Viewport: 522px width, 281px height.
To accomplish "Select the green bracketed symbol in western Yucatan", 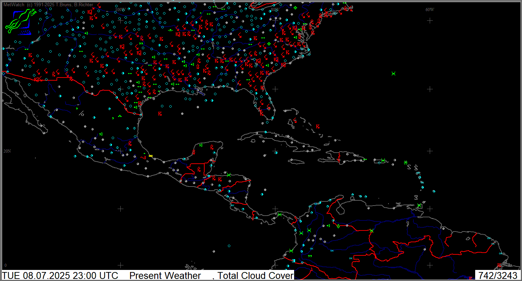I will tap(201, 145).
